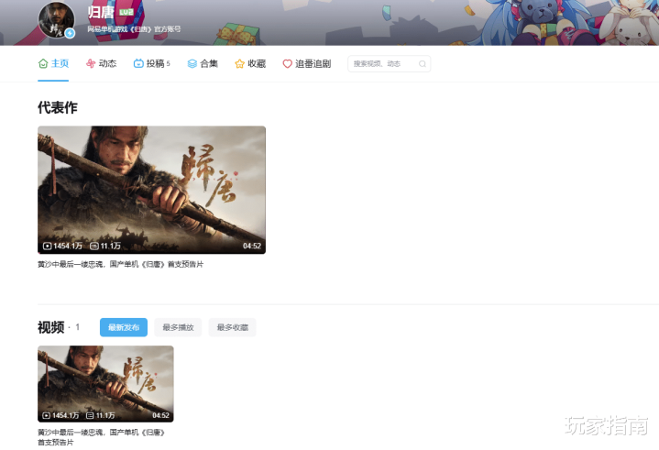
Task: Click the stack icon beside 合集
Action: pyautogui.click(x=192, y=63)
